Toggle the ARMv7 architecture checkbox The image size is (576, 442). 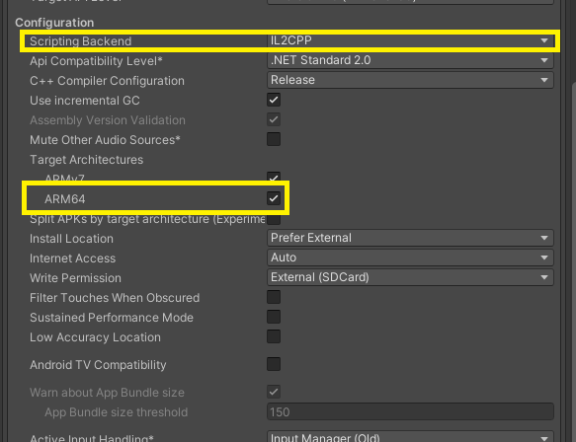[x=274, y=178]
